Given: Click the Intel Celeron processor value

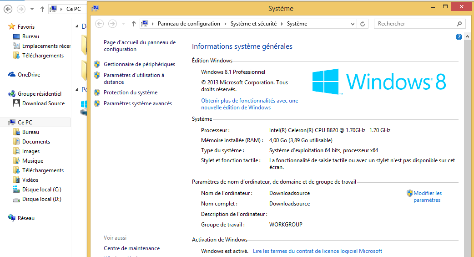Looking at the screenshot, I should point(329,130).
